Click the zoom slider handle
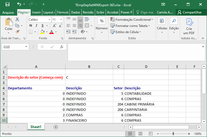 (173, 134)
